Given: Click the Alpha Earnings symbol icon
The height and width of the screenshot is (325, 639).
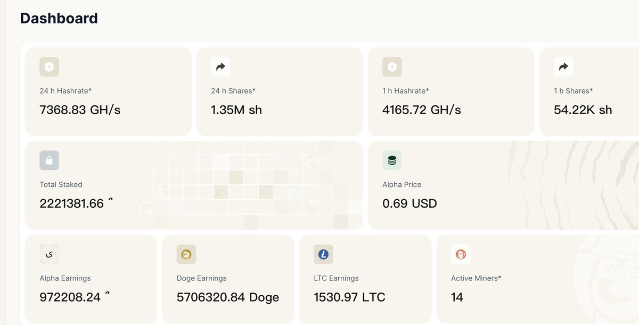Looking at the screenshot, I should (49, 254).
